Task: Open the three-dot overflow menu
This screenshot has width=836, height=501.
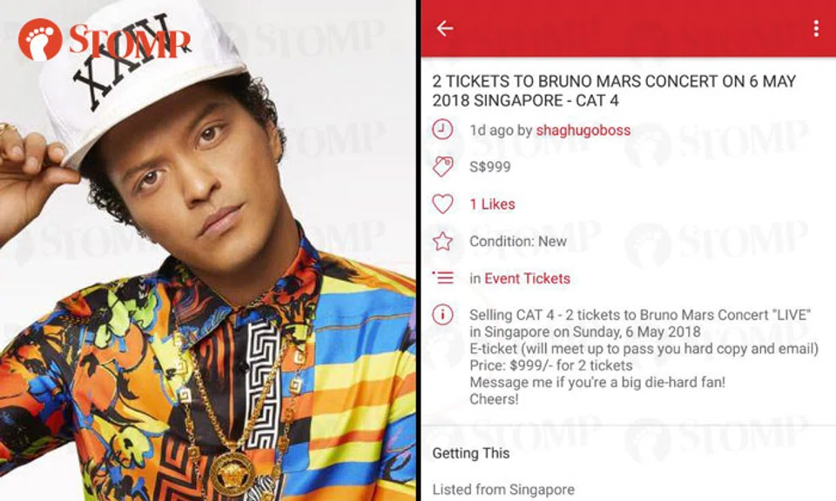Action: click(x=816, y=28)
